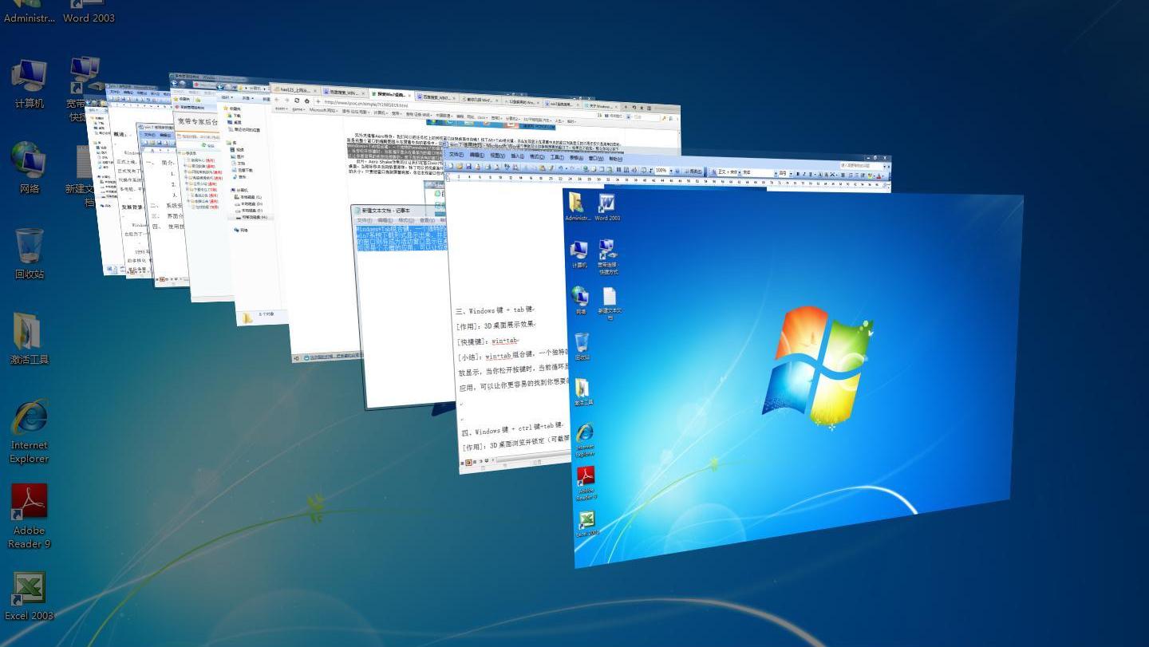
Task: Open 回收站 recycle bin on real desktop
Action: click(x=29, y=254)
